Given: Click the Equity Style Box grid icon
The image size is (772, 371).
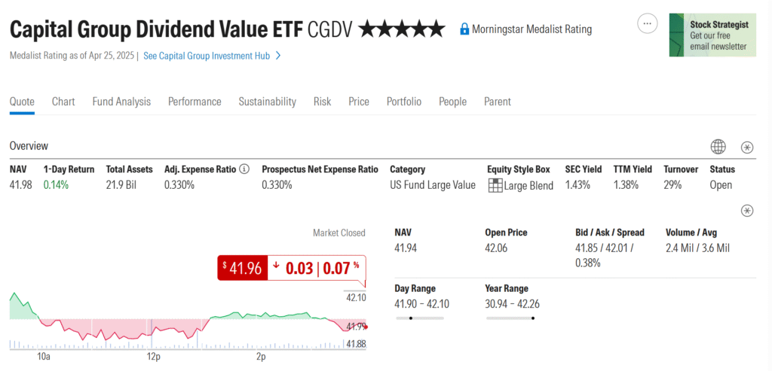Looking at the screenshot, I should tap(495, 185).
